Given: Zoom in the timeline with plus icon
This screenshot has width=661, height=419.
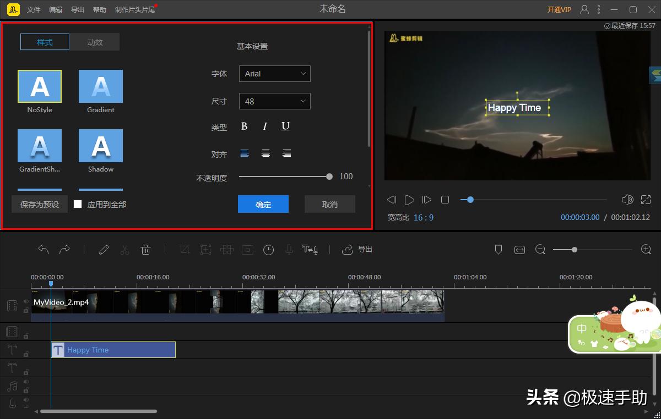Looking at the screenshot, I should 646,250.
